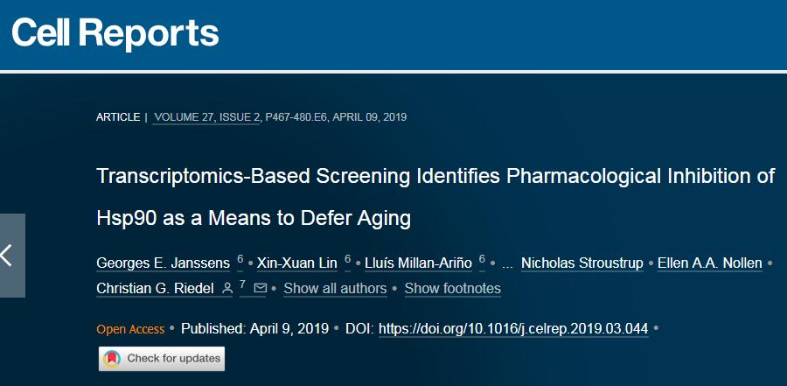
Task: Open author Christian G. Riedel
Action: click(155, 289)
